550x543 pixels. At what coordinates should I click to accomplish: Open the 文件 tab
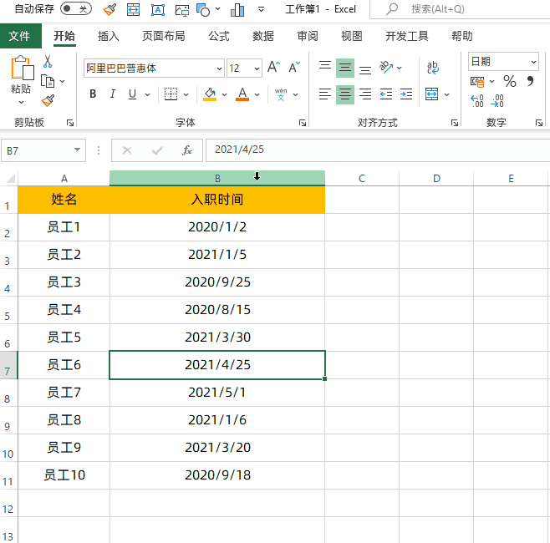[x=21, y=36]
